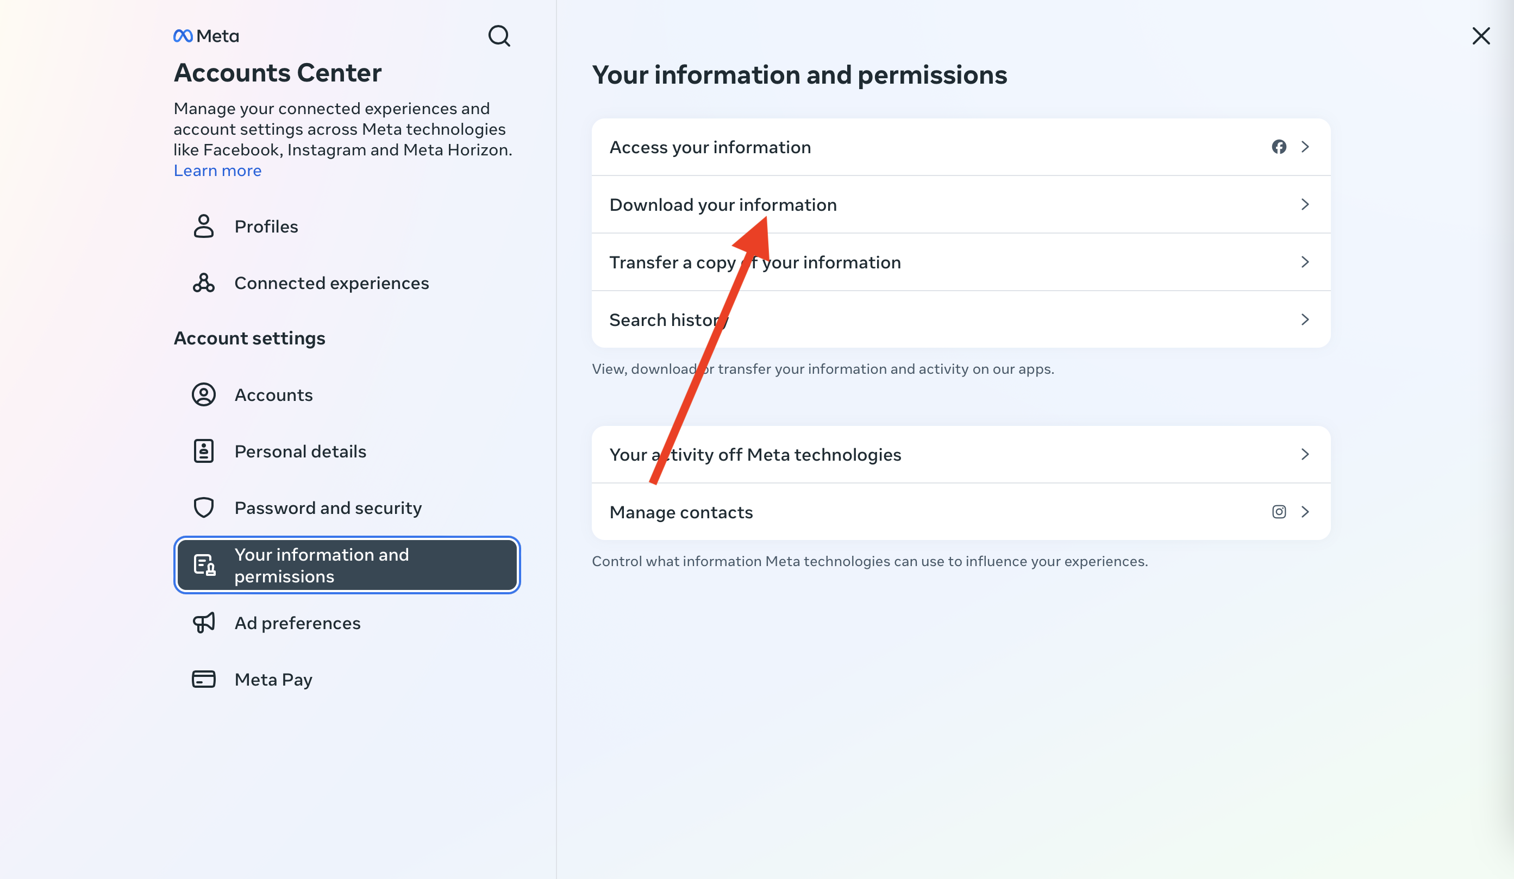Expand Download your information chevron
Screen dimensions: 1514x879
pos(1304,205)
